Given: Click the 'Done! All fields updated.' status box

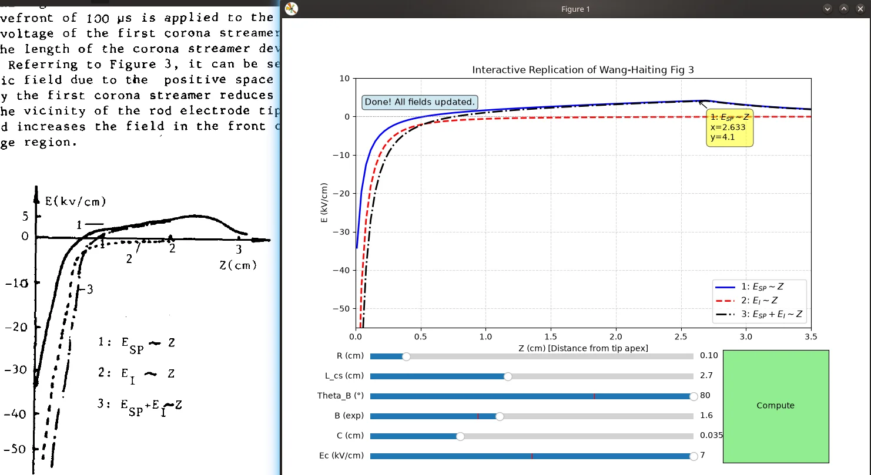Looking at the screenshot, I should tap(420, 102).
